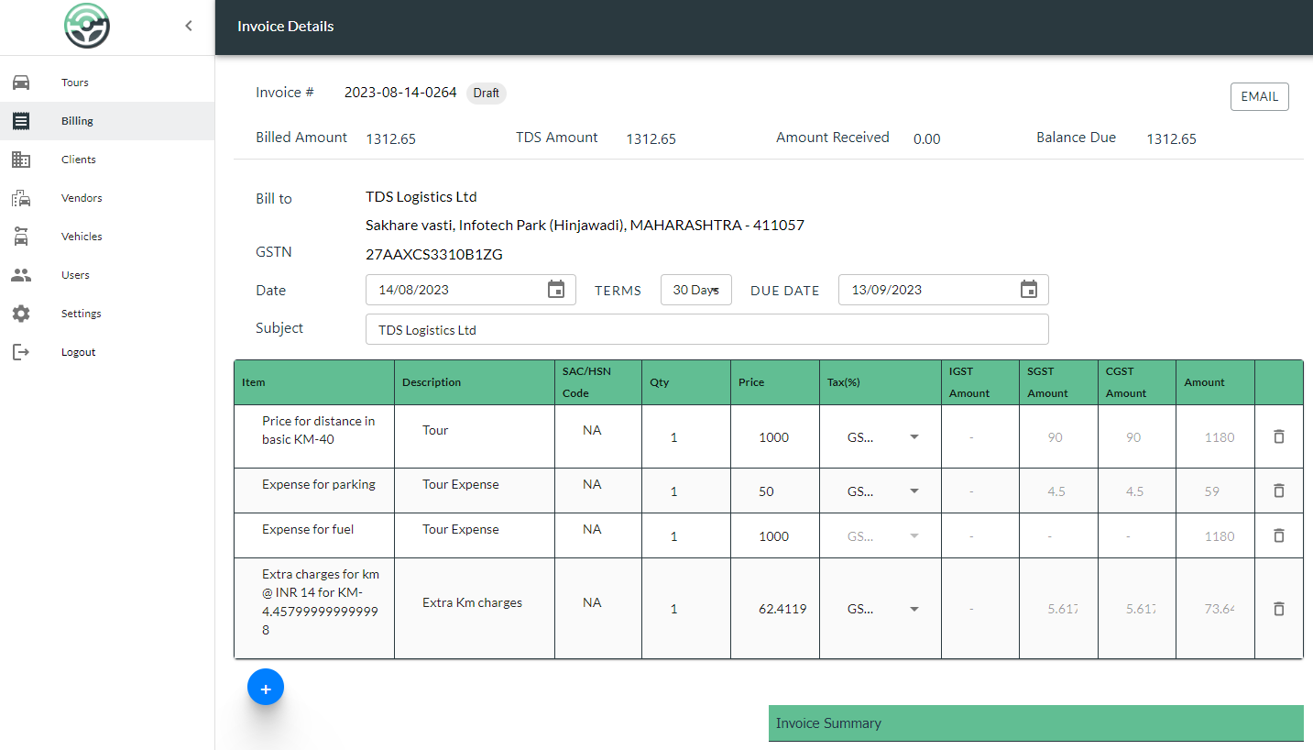The height and width of the screenshot is (750, 1313).
Task: Click the Users people icon
Action: coord(21,275)
